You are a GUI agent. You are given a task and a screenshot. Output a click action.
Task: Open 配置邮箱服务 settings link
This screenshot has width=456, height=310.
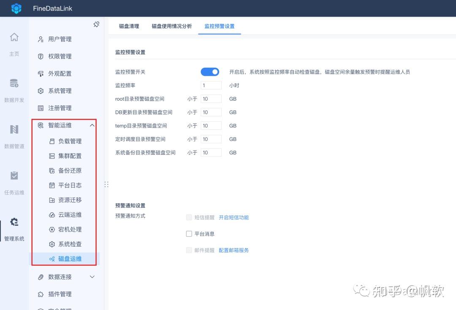pos(233,250)
